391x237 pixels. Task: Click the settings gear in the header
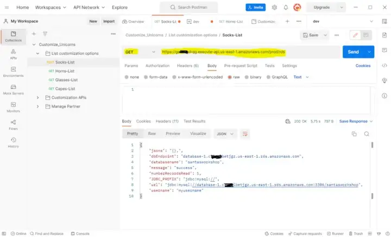(x=274, y=8)
